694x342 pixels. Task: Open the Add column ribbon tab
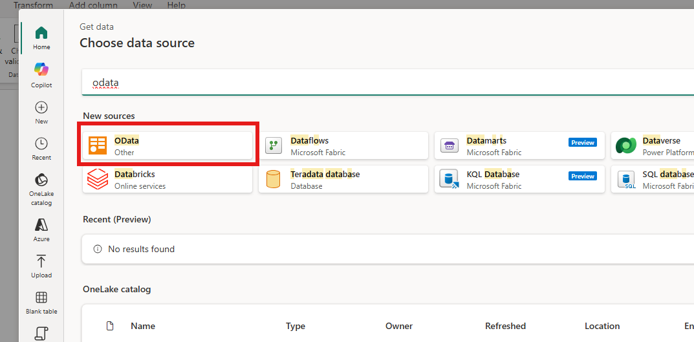(x=93, y=5)
